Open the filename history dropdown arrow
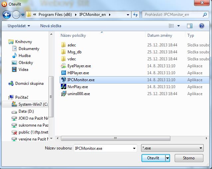This screenshot has height=169, width=212. pos(134,148)
